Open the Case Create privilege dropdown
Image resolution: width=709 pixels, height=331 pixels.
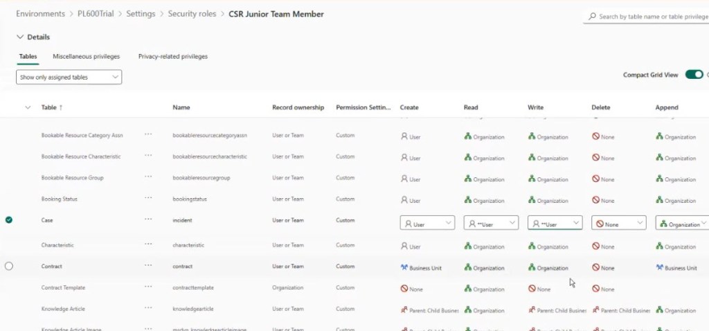(427, 224)
